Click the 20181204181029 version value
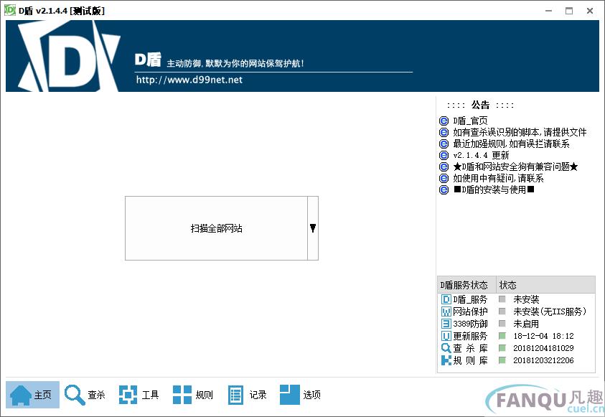The height and width of the screenshot is (417, 605). coord(544,348)
